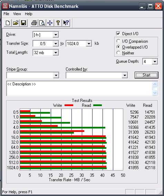The width and height of the screenshot is (164, 196).
Task: Open the Help menu
Action: pos(29,14)
